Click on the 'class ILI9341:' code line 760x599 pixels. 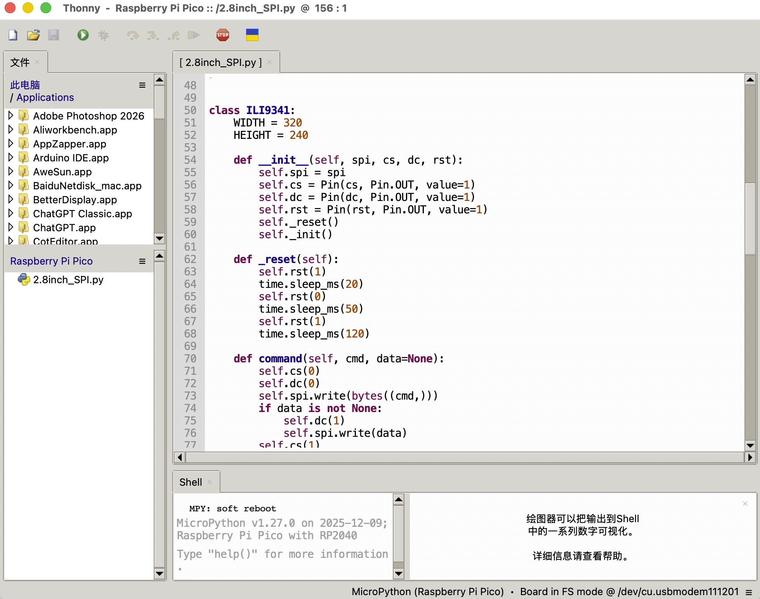point(252,110)
